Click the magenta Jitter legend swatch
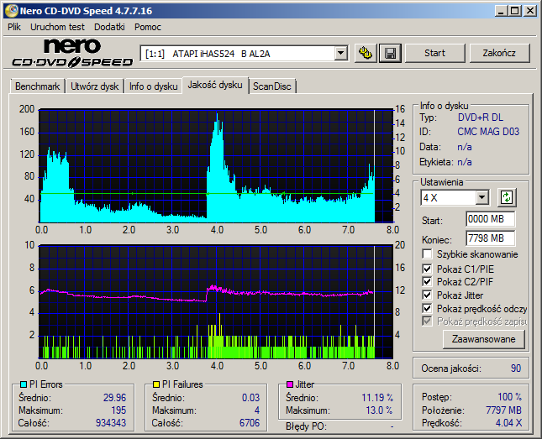This screenshot has width=542, height=439. pos(290,384)
